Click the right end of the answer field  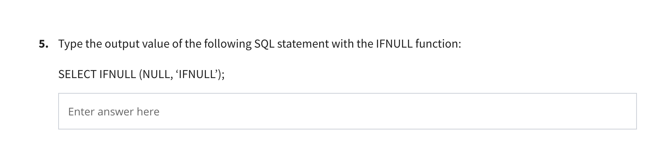point(628,111)
